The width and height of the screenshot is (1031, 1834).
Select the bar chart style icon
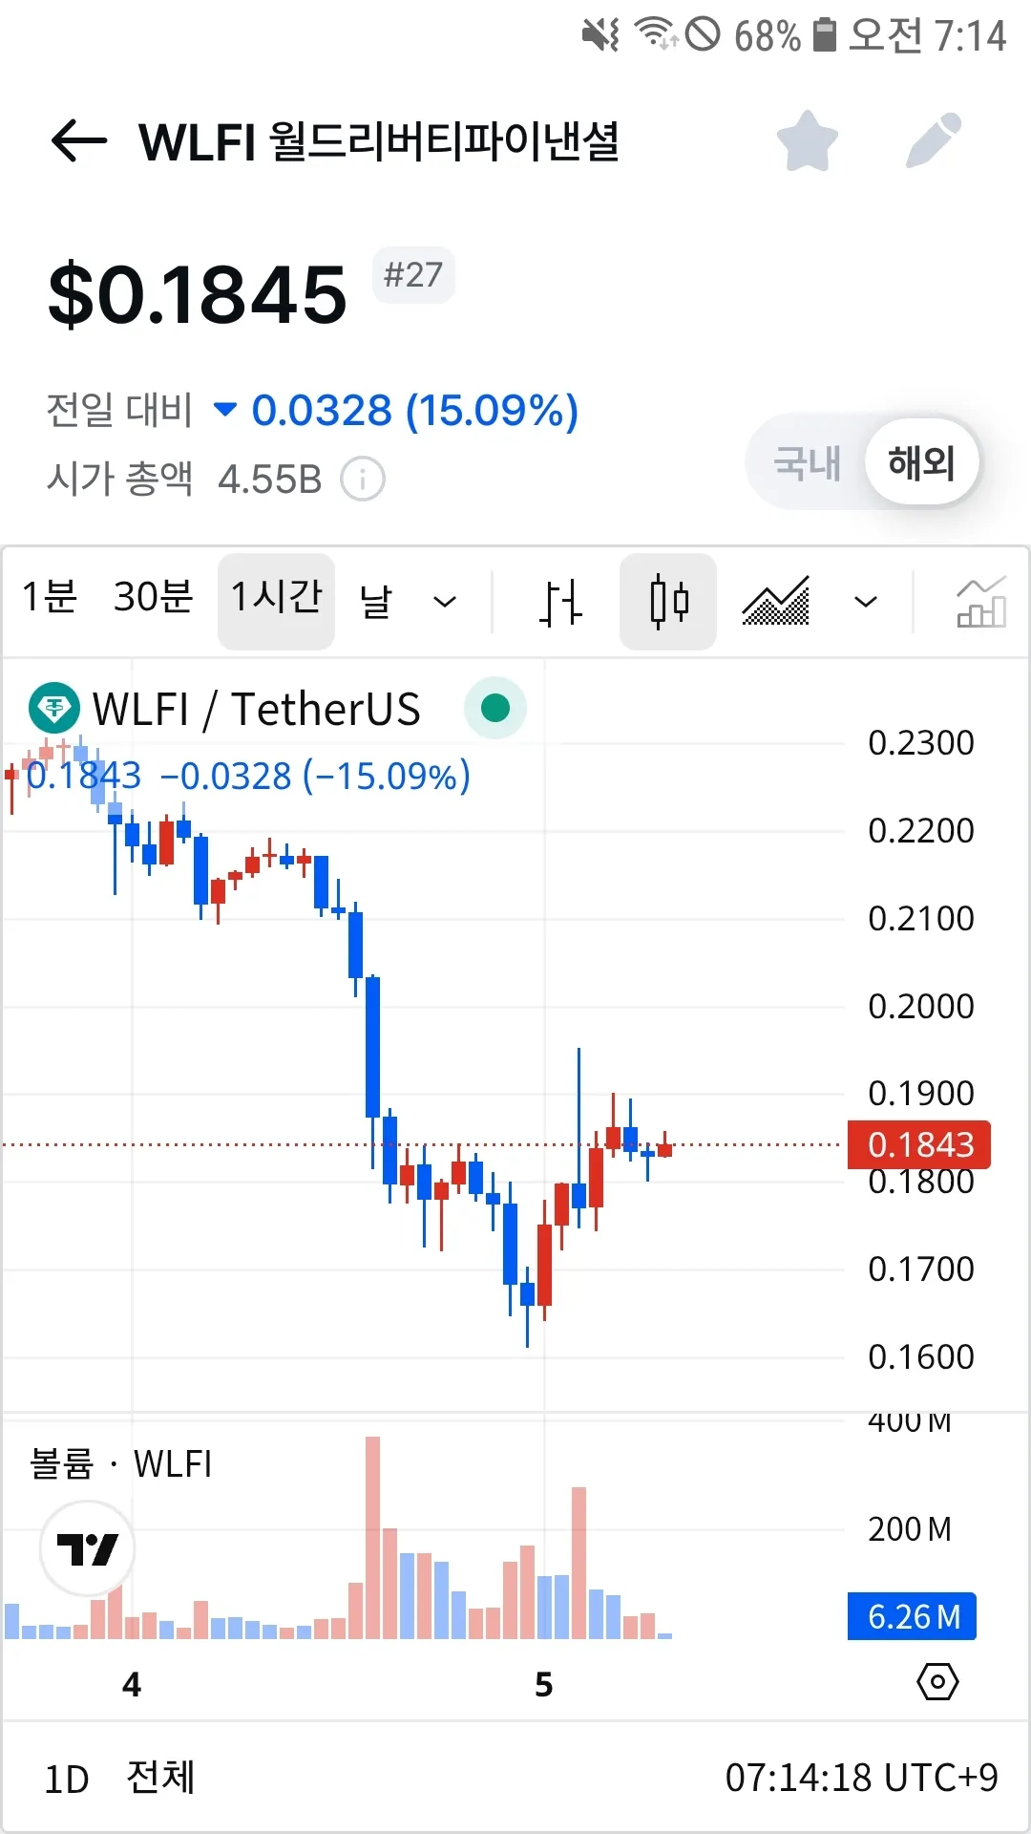point(559,602)
